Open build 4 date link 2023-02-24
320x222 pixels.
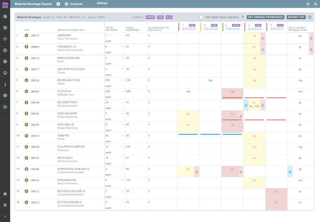point(255,29)
